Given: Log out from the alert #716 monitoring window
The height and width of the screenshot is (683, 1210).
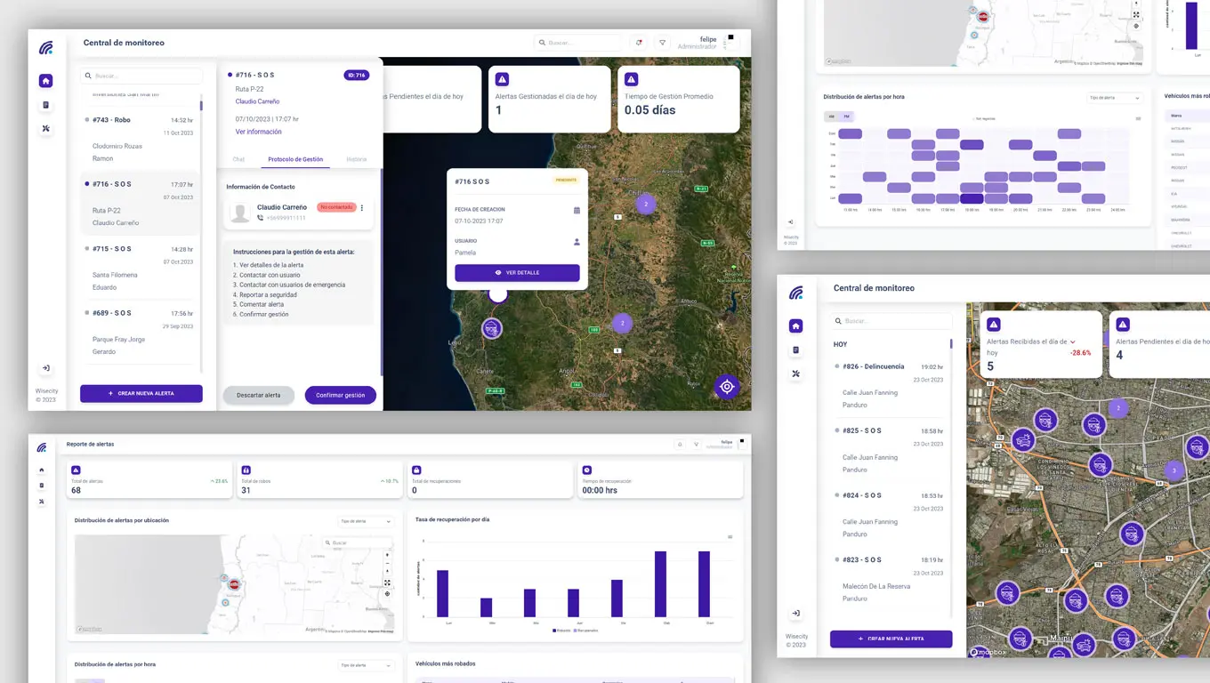Looking at the screenshot, I should click(x=45, y=368).
